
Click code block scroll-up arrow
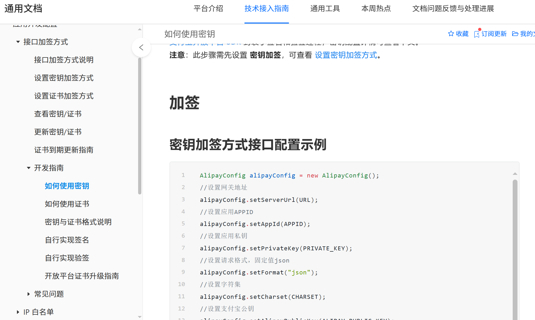coord(515,174)
